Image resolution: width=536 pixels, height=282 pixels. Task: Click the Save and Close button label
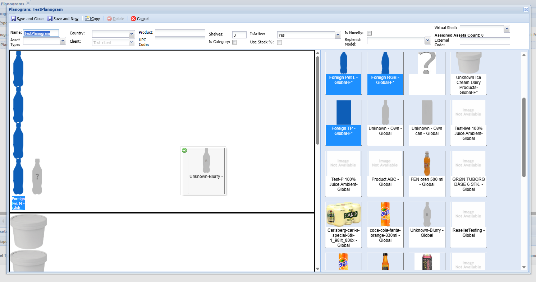(30, 19)
